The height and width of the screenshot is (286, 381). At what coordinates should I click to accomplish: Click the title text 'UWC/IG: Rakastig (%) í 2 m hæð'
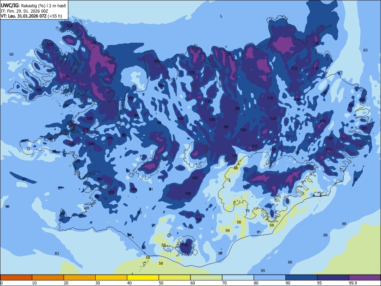point(33,6)
